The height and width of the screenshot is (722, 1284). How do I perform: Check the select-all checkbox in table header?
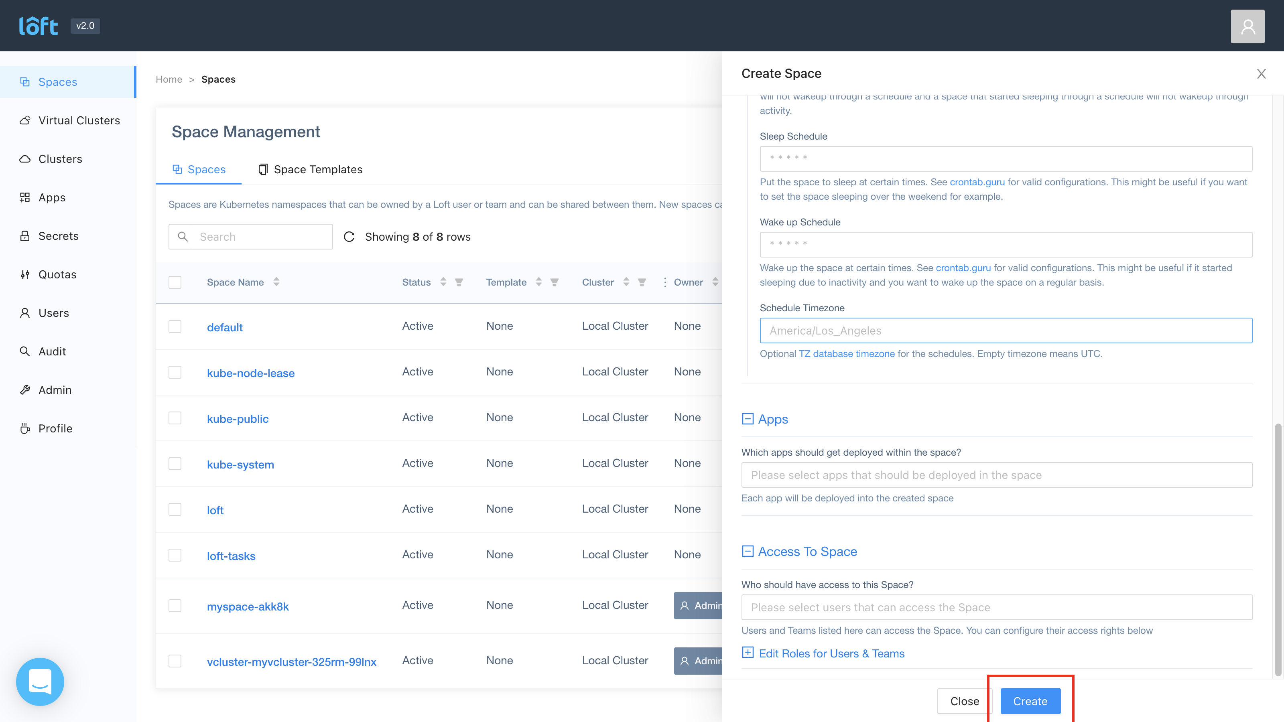(x=175, y=282)
